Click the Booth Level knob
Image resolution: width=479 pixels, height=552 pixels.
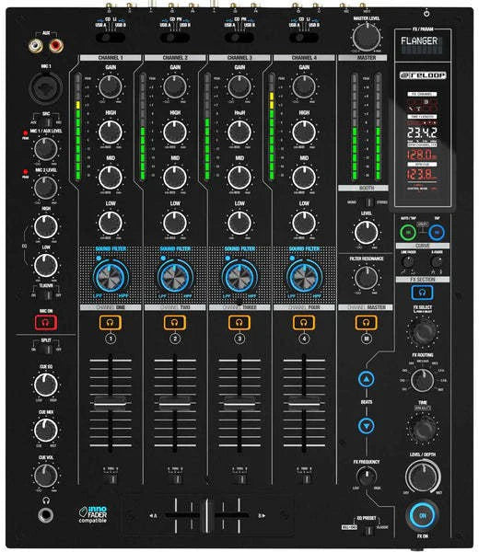pyautogui.click(x=367, y=233)
